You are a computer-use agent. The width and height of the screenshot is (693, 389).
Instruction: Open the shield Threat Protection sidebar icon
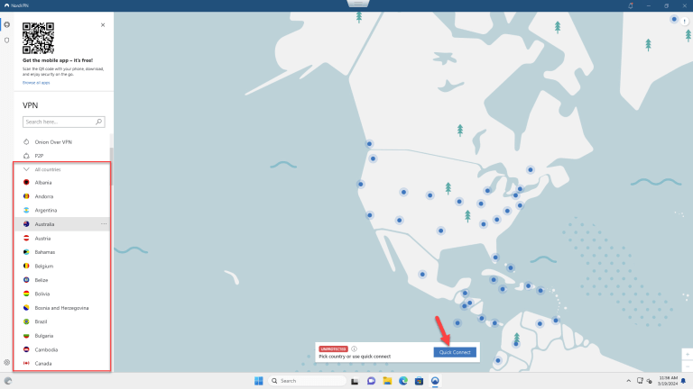[7, 40]
